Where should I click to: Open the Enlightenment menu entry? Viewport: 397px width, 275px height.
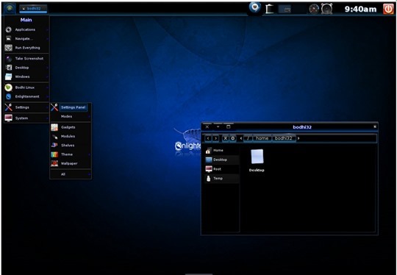26,96
